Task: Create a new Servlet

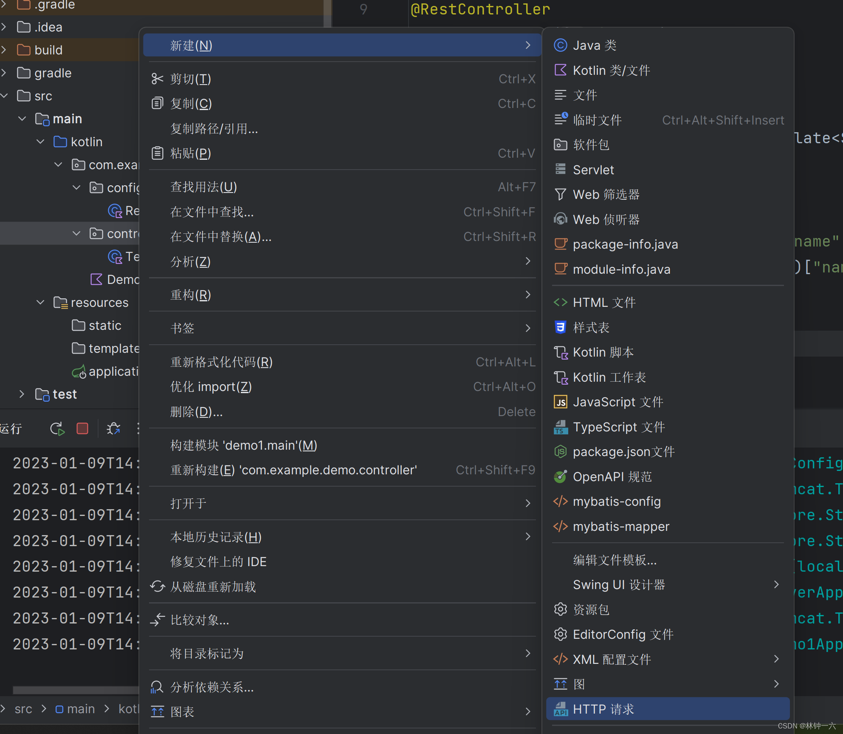Action: pos(593,169)
